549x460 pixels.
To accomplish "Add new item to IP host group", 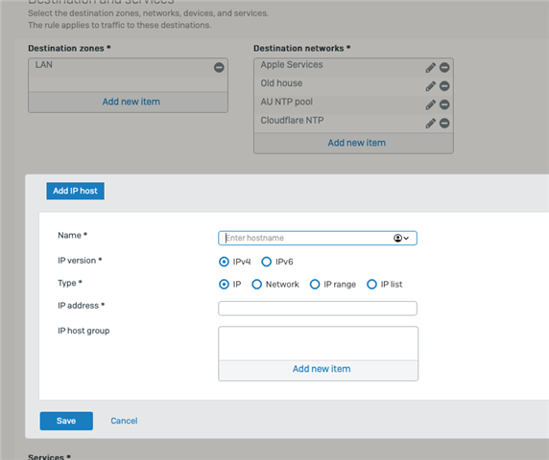I will [x=322, y=369].
